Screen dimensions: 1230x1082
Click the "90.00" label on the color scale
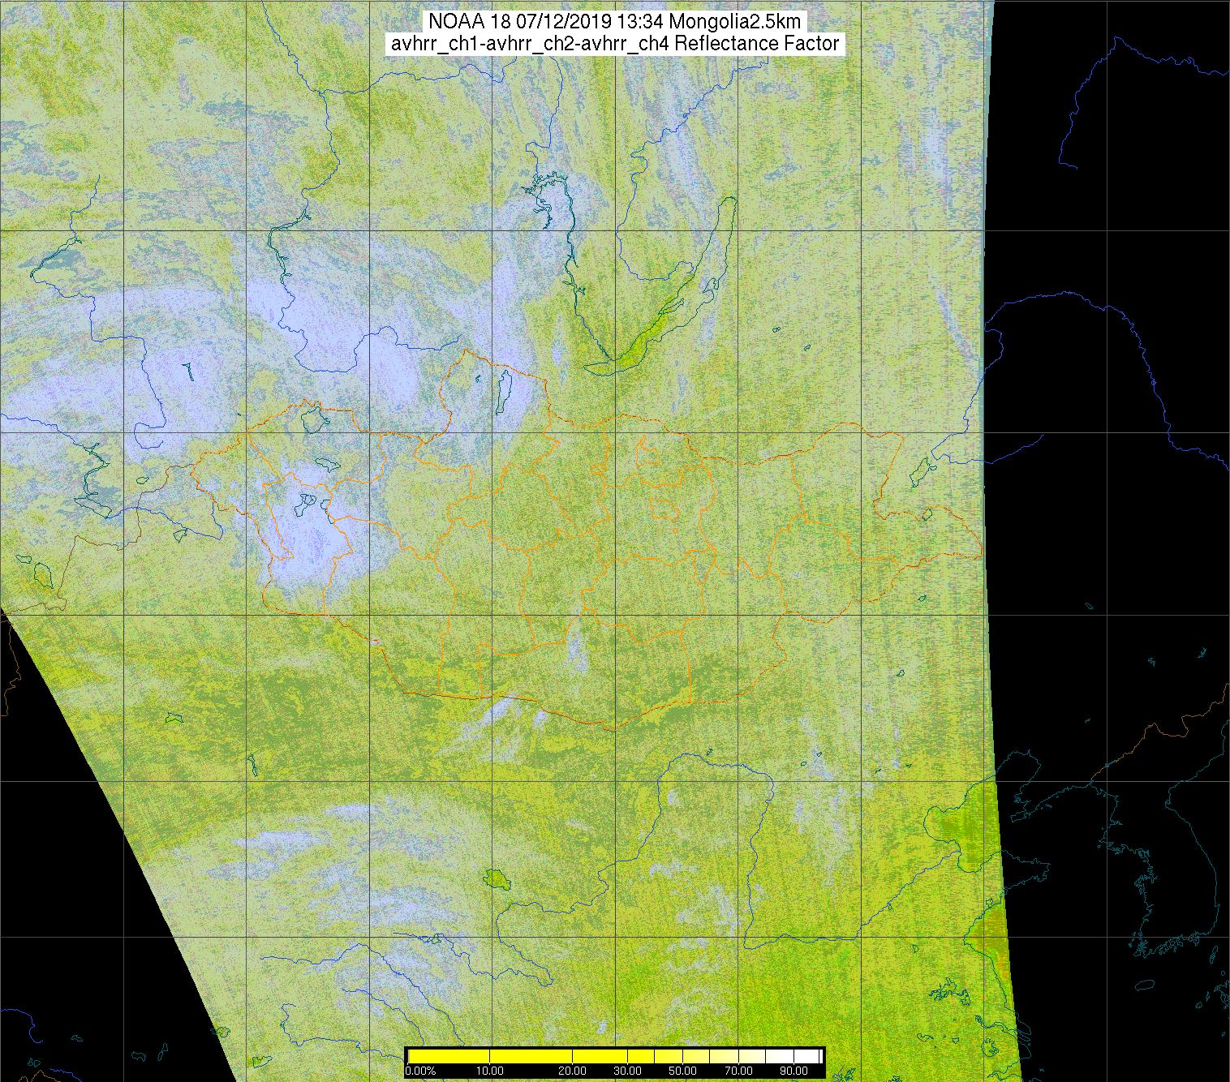coord(793,1071)
